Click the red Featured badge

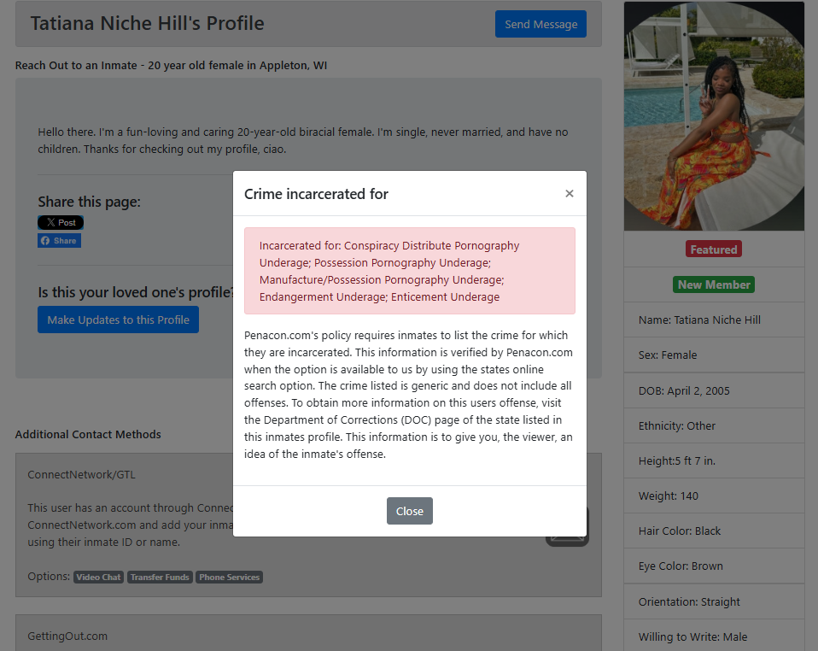(714, 249)
